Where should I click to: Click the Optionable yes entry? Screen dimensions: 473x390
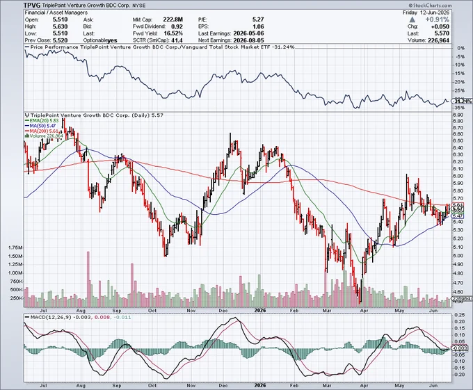(100, 40)
